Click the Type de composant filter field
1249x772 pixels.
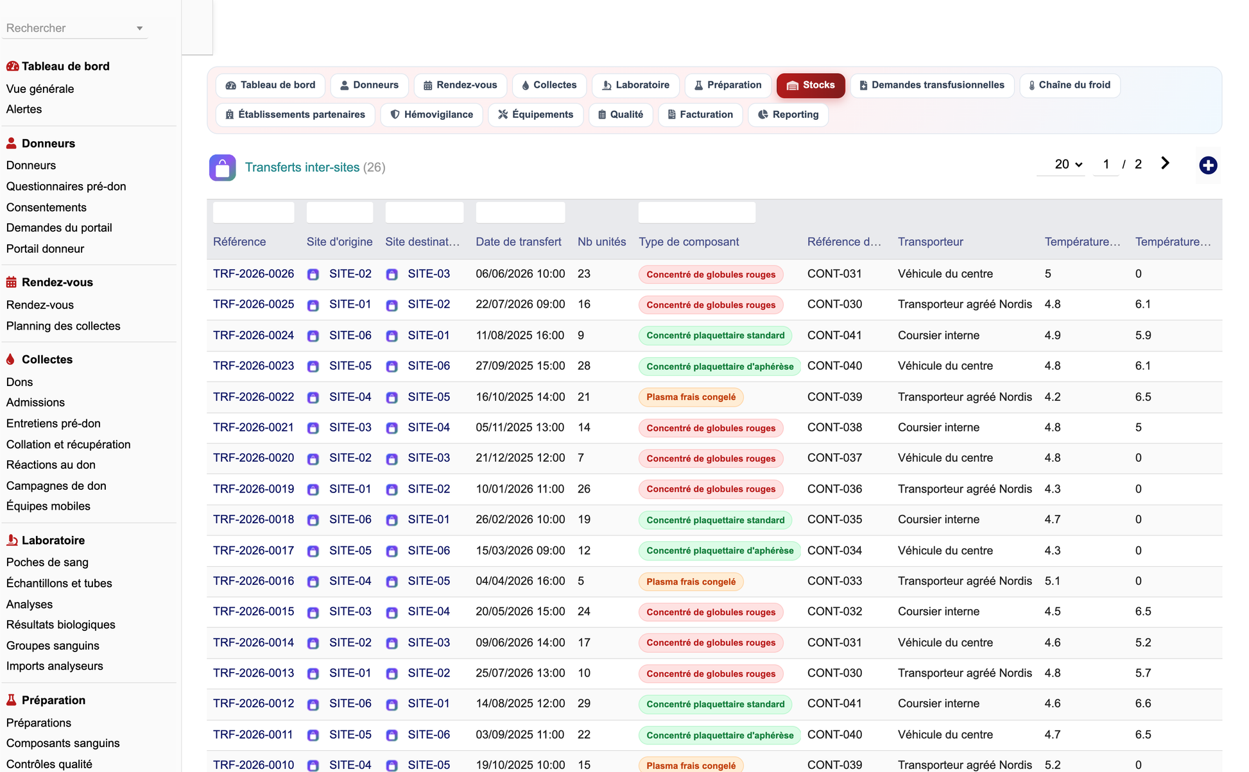click(697, 212)
